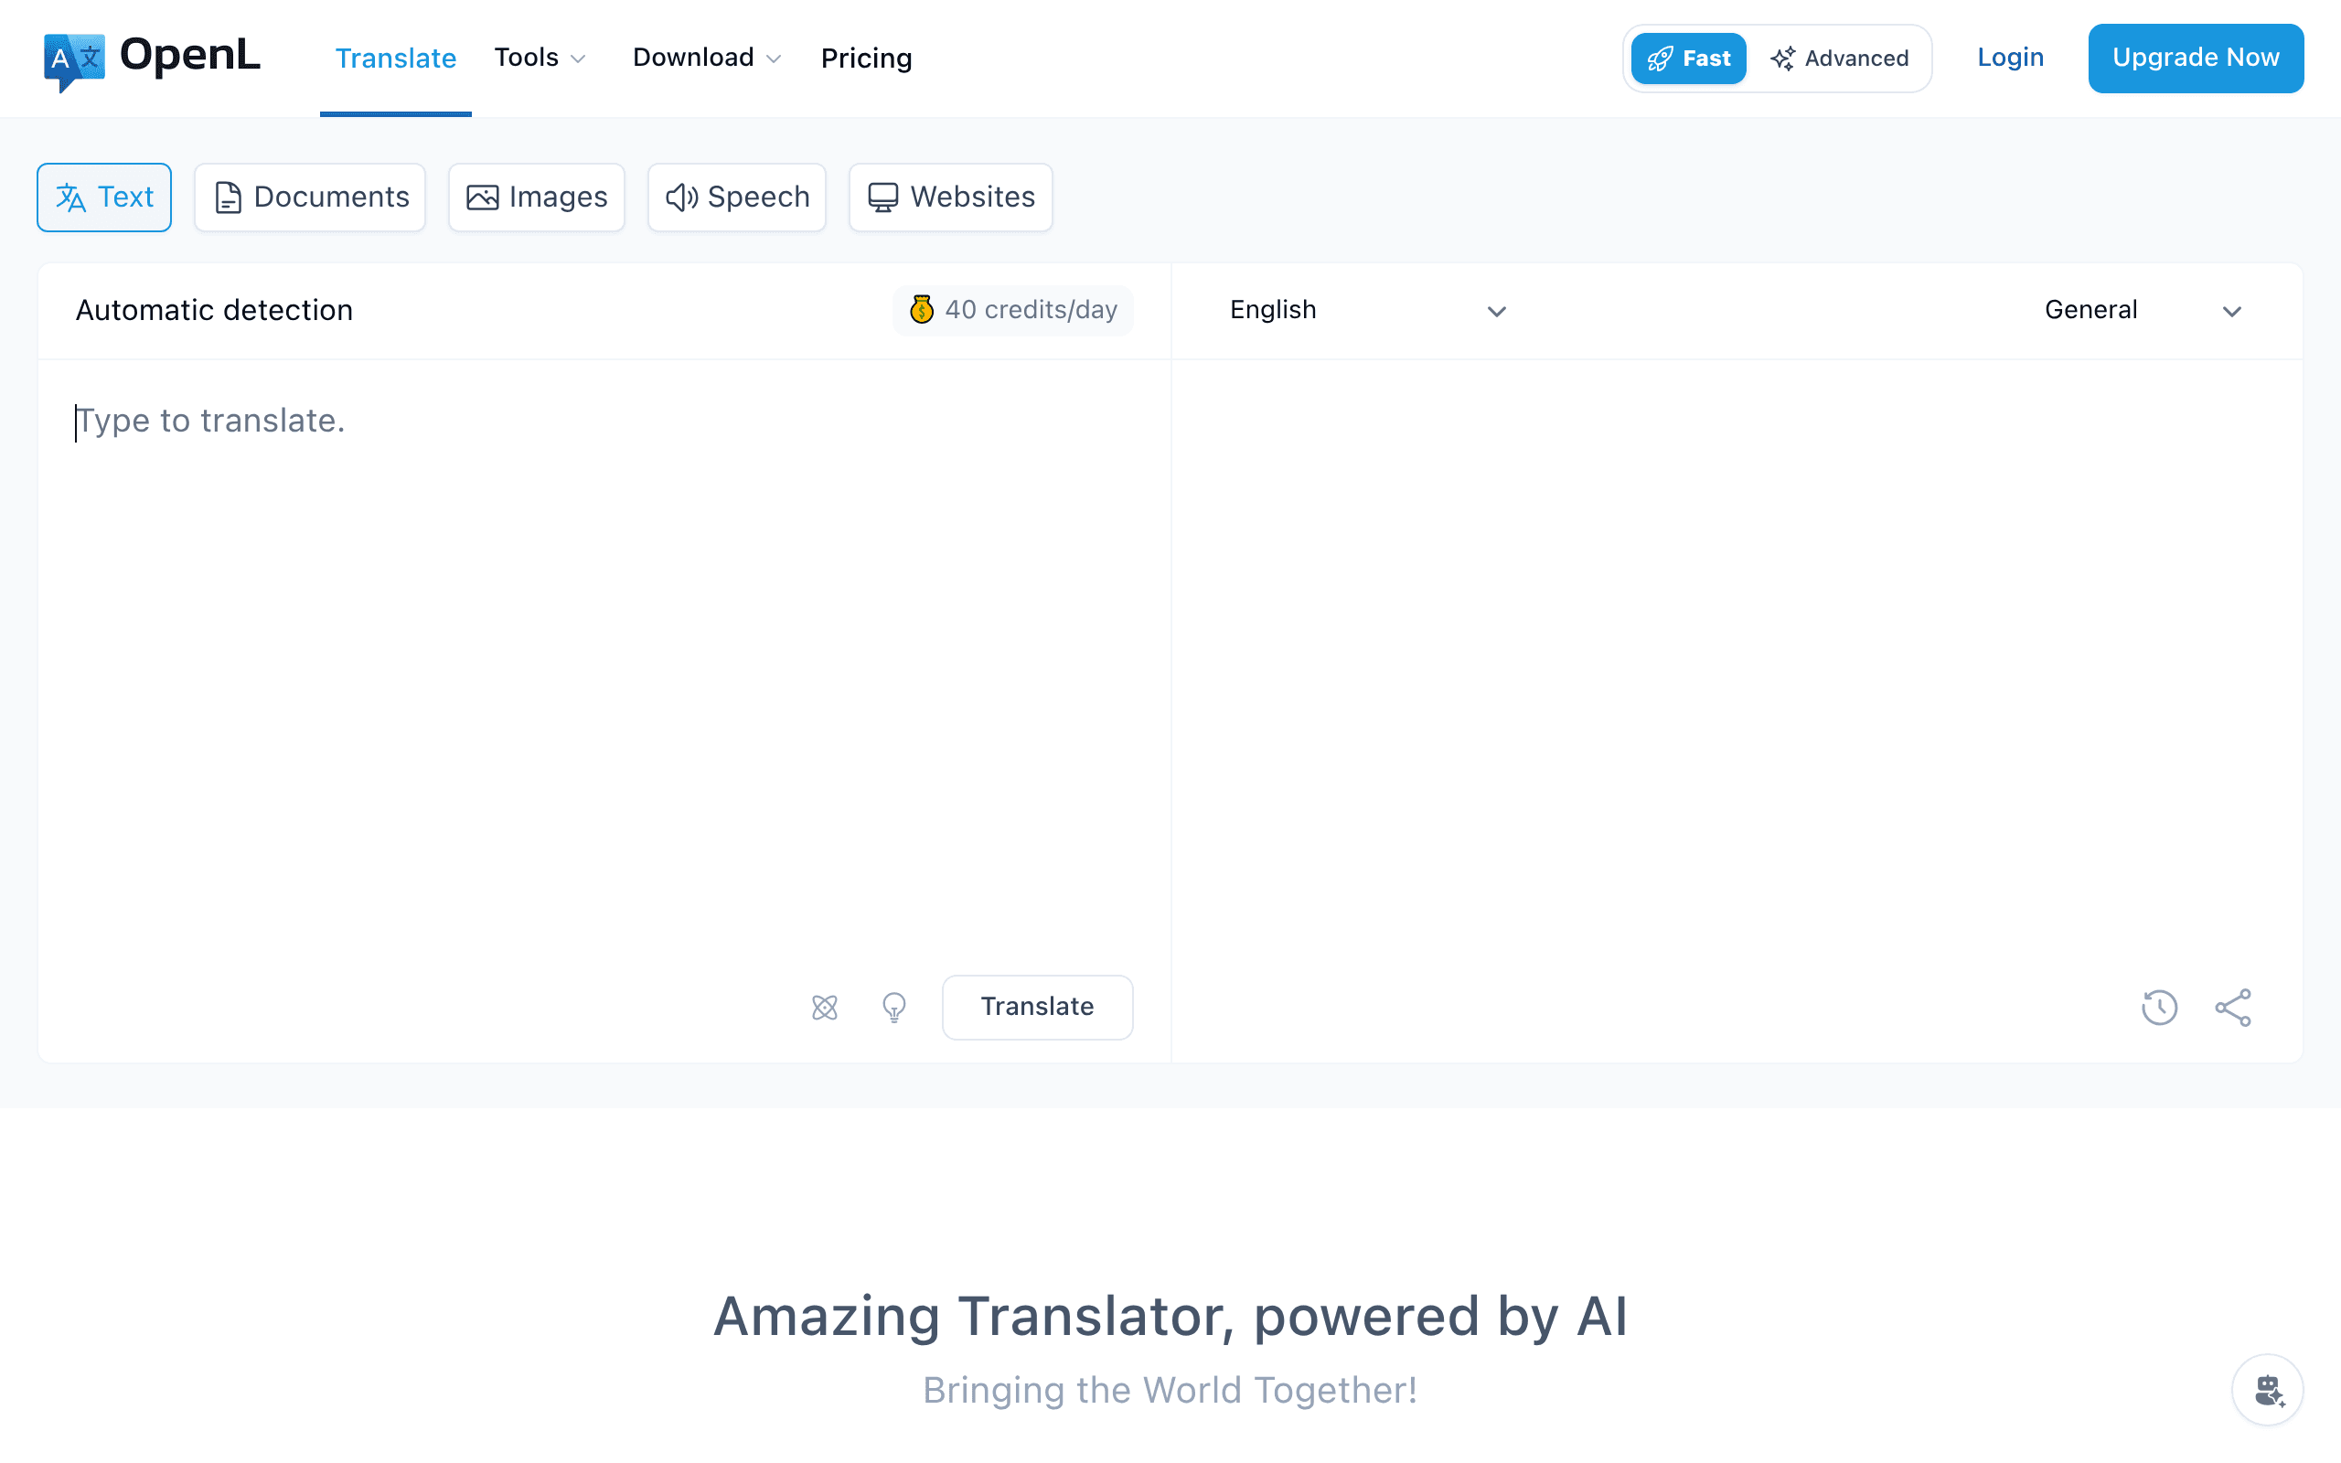Image resolution: width=2341 pixels, height=1463 pixels.
Task: Click the clear text icon near Translate
Action: pos(824,1008)
